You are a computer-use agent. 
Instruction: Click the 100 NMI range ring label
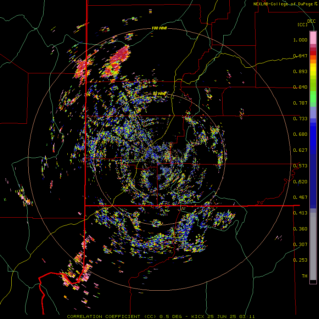coord(159,28)
